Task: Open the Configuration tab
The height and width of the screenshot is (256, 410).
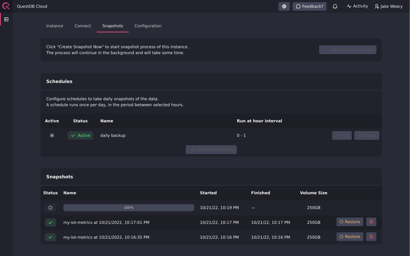Action: pyautogui.click(x=148, y=26)
